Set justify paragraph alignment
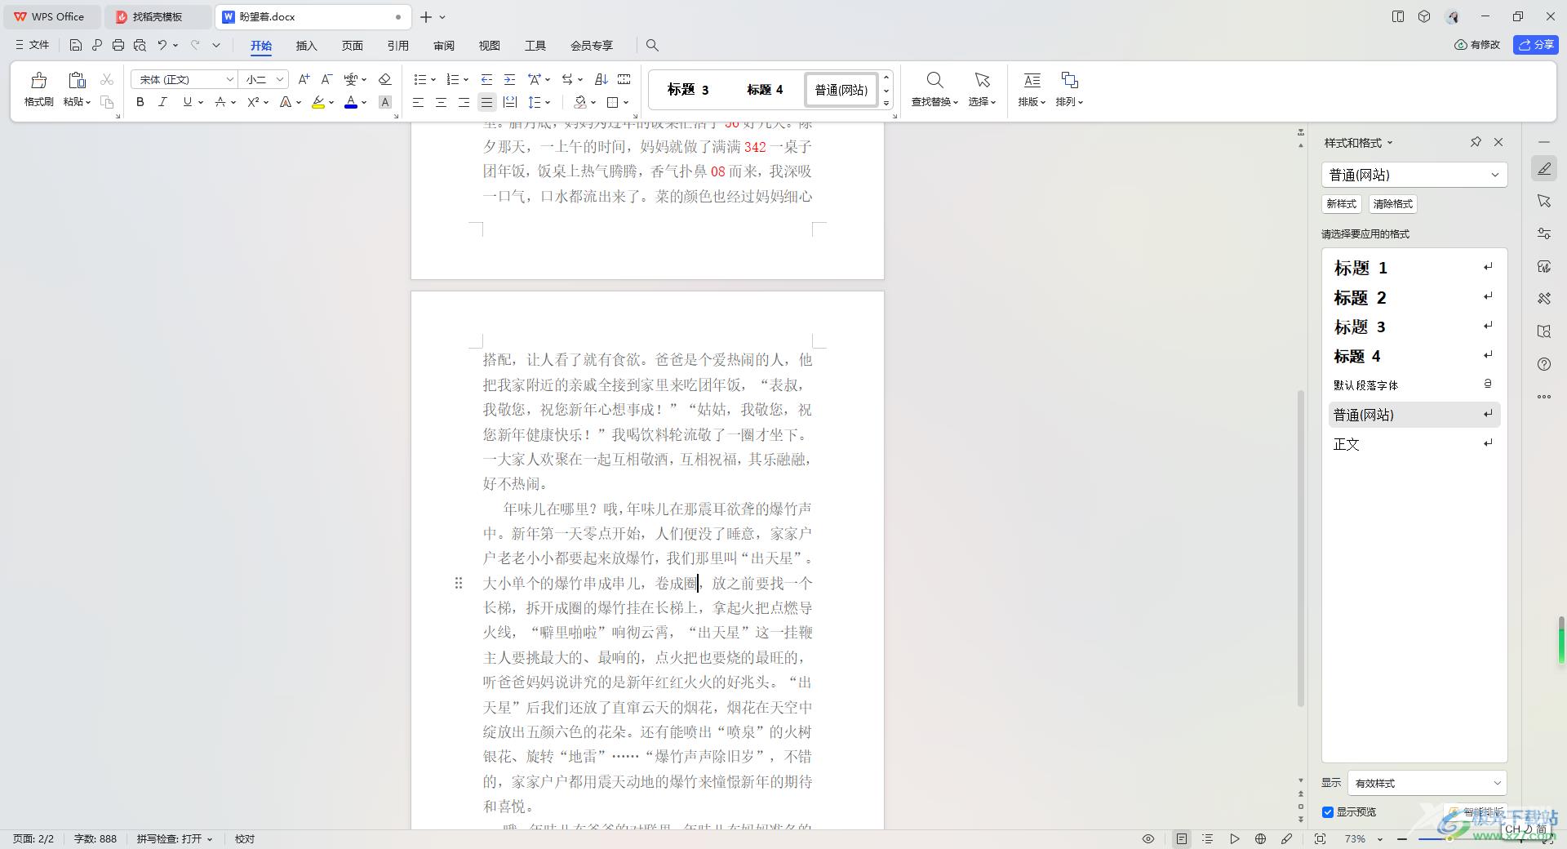1567x849 pixels. click(x=486, y=102)
